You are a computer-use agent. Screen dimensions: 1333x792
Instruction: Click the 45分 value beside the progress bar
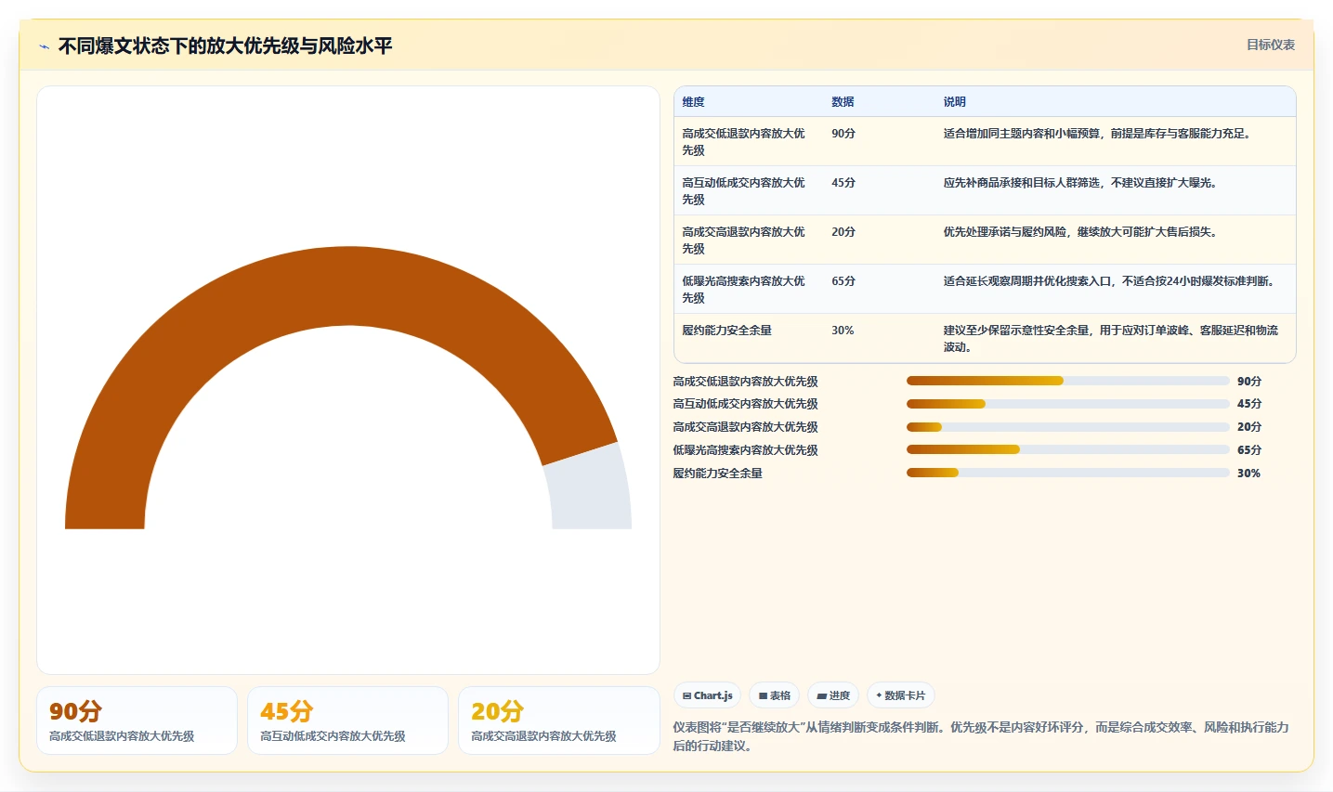point(1249,404)
